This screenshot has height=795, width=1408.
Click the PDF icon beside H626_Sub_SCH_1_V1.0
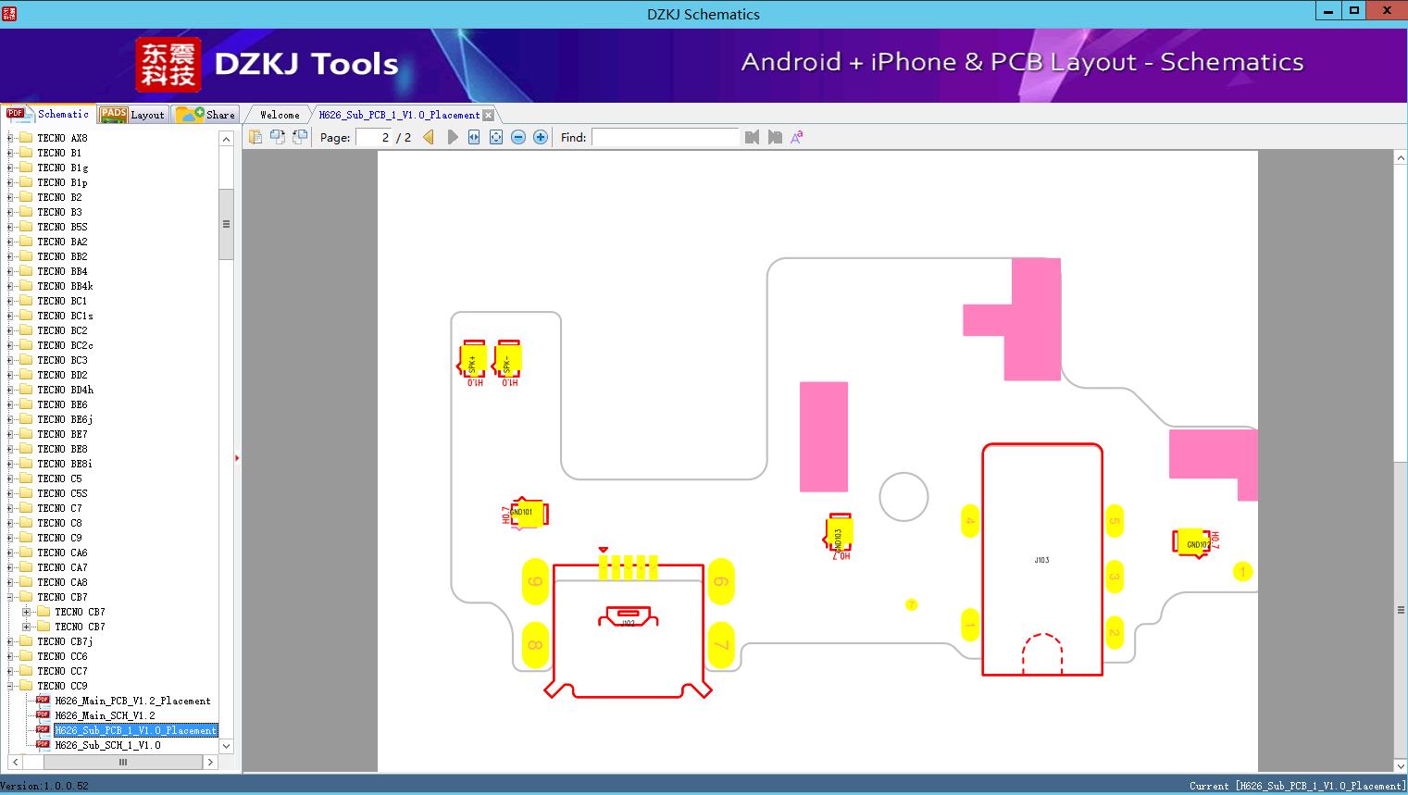pos(43,744)
